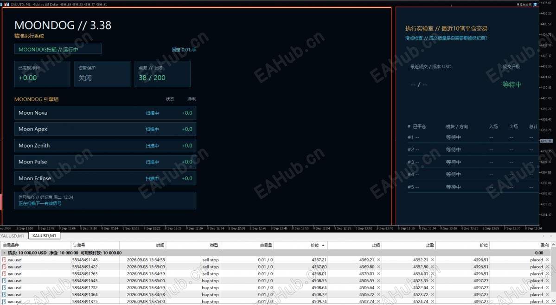Sort orders by 止损 column header
The image size is (556, 305).
[355, 245]
